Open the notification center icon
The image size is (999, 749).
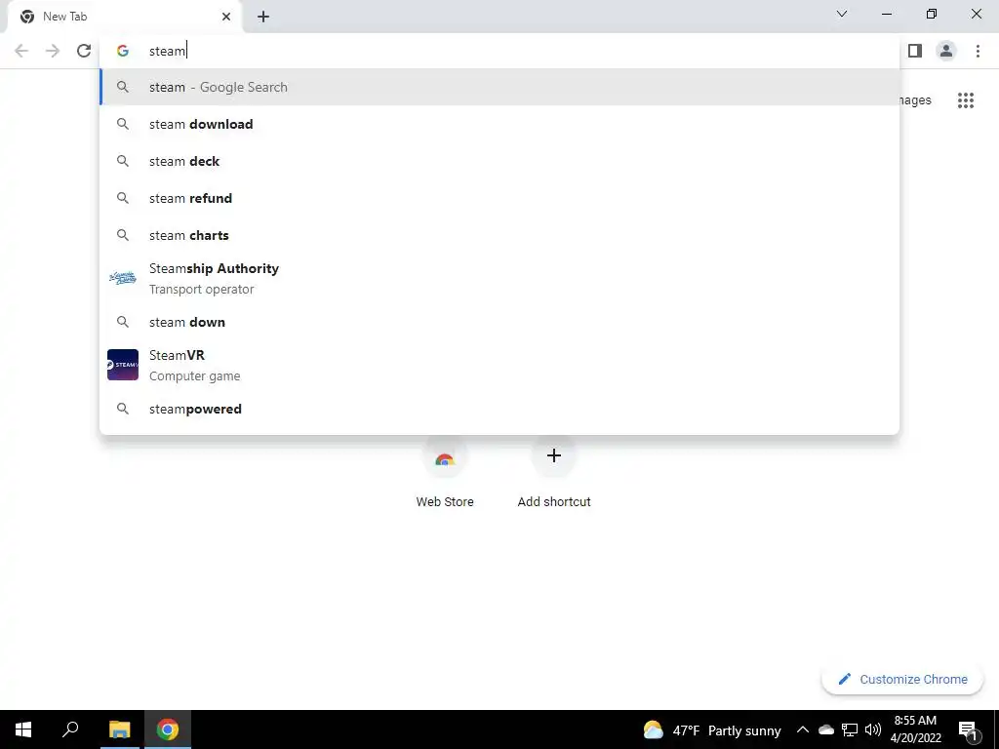[x=968, y=729]
